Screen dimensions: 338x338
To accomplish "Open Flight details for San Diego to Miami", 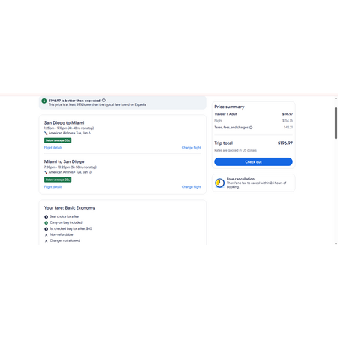I will [x=53, y=148].
